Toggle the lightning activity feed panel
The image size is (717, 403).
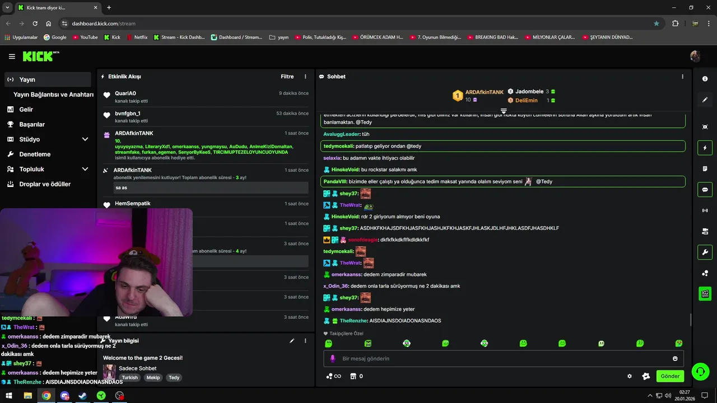coord(705,148)
